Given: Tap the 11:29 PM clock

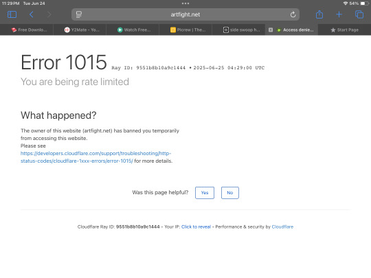Looking at the screenshot, I should click(10, 3).
